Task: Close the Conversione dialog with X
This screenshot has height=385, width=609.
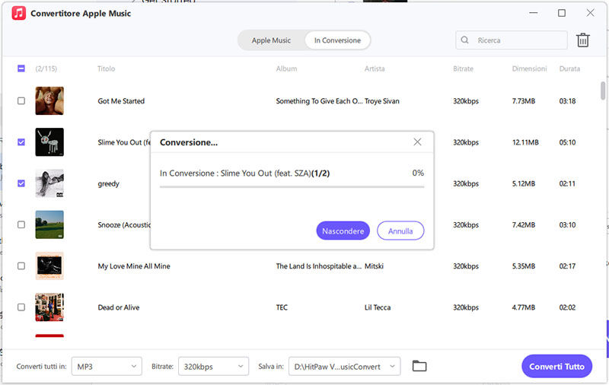Action: pyautogui.click(x=417, y=142)
